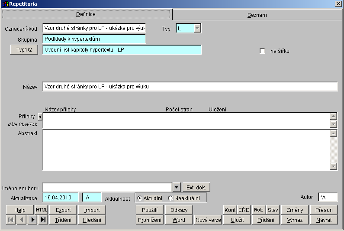Click the Uložit button

(237, 220)
